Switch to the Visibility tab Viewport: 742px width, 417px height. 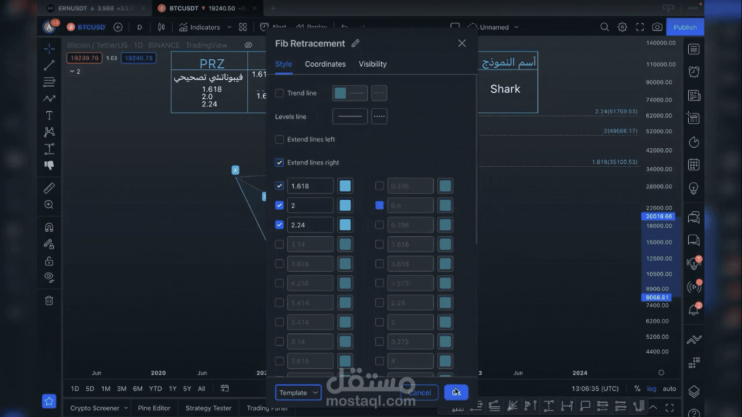[x=373, y=64]
